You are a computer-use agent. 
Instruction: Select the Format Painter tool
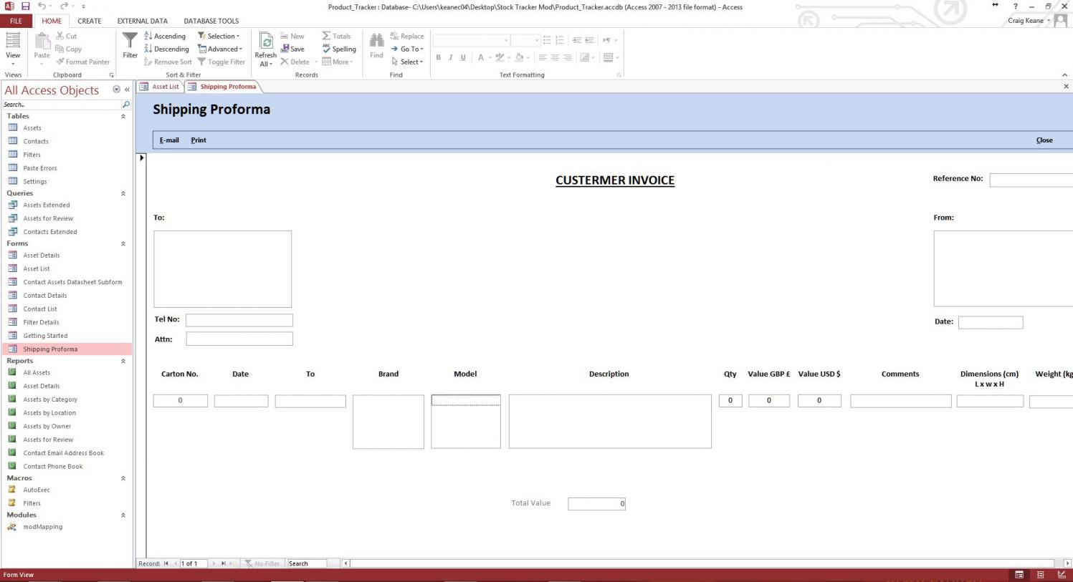(82, 62)
